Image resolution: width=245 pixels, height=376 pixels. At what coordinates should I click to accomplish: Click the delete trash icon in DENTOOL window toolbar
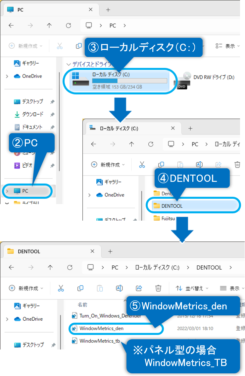click(x=159, y=288)
